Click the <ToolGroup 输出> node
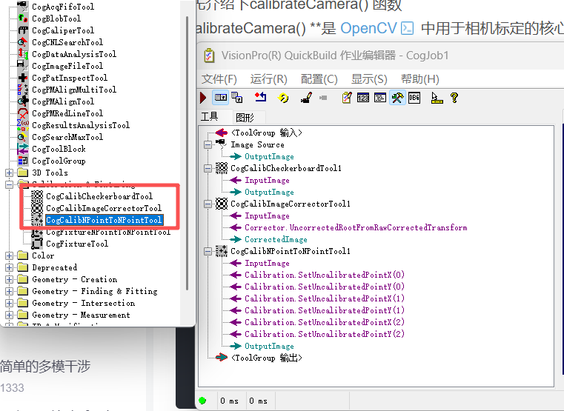The height and width of the screenshot is (411, 564). pos(266,358)
